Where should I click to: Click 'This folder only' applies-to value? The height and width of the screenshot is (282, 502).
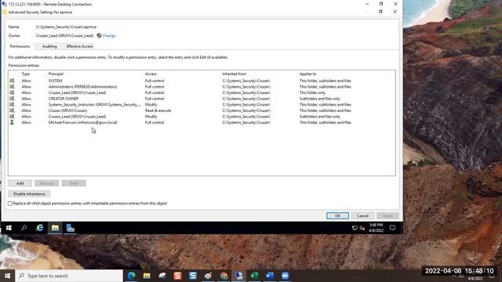[x=312, y=92]
